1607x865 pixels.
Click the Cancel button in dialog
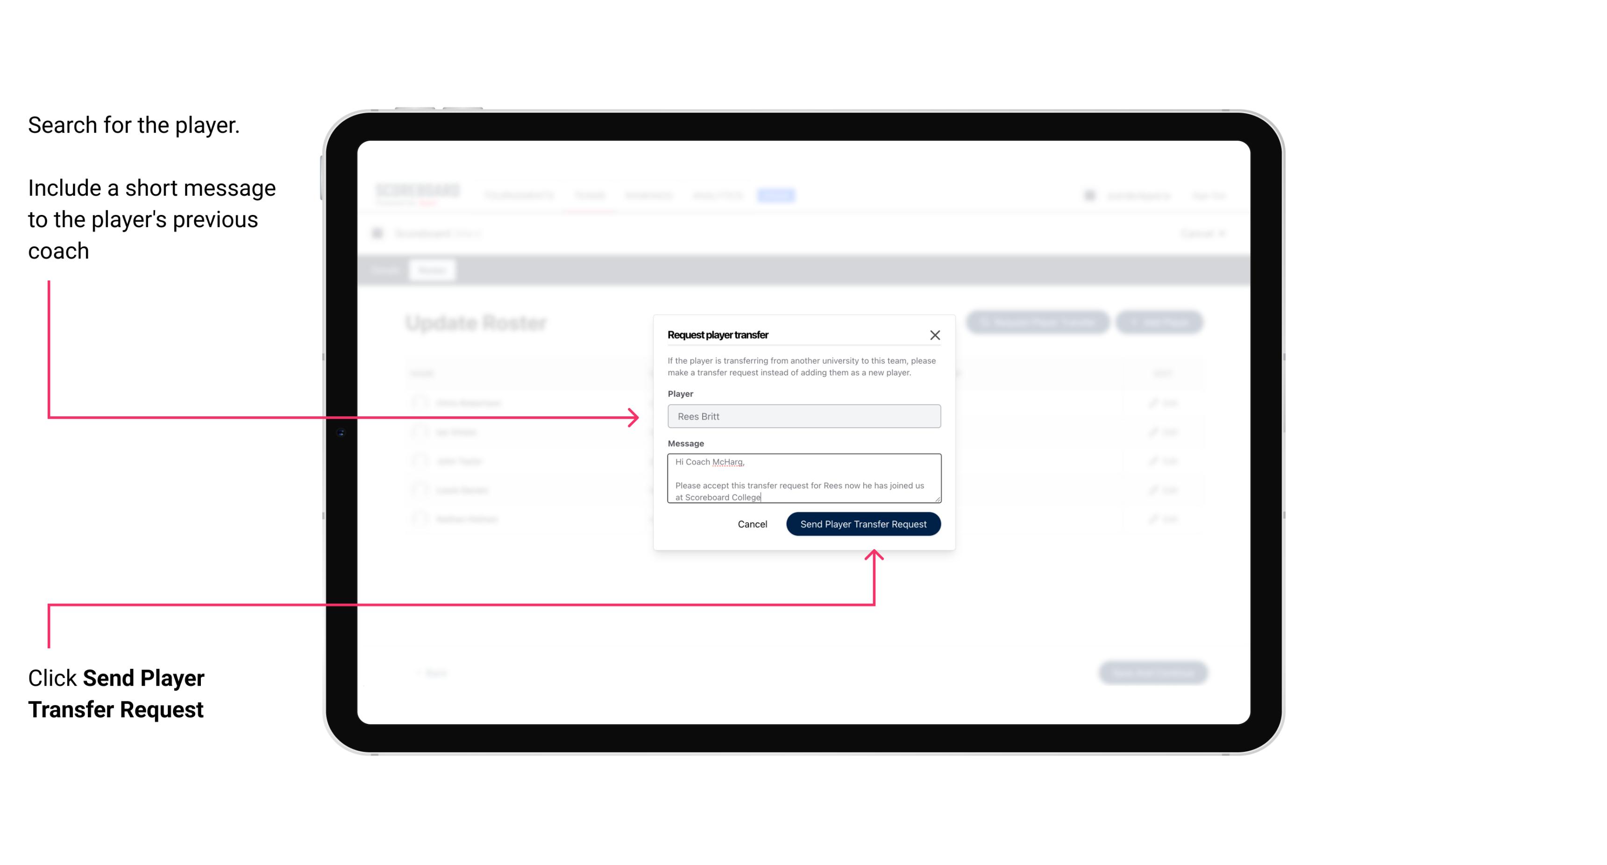(x=752, y=523)
